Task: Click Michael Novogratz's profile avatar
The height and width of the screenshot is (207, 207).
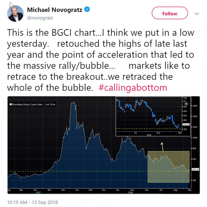Action: point(15,14)
